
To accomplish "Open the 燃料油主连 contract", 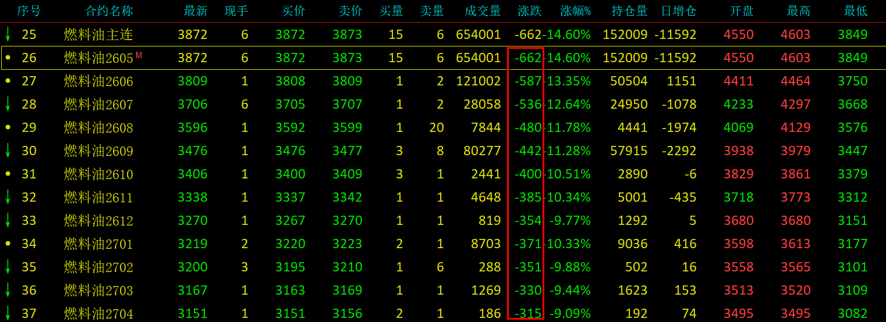I will (x=98, y=35).
